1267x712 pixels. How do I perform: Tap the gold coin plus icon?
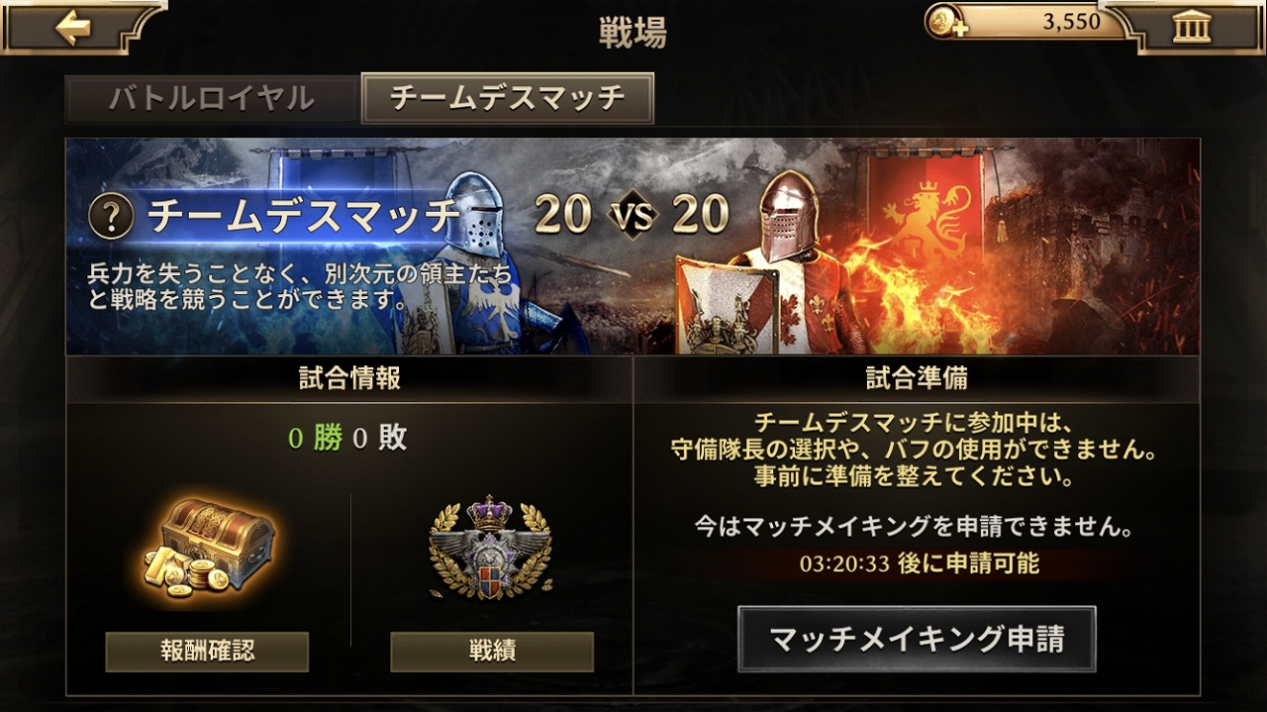[945, 22]
